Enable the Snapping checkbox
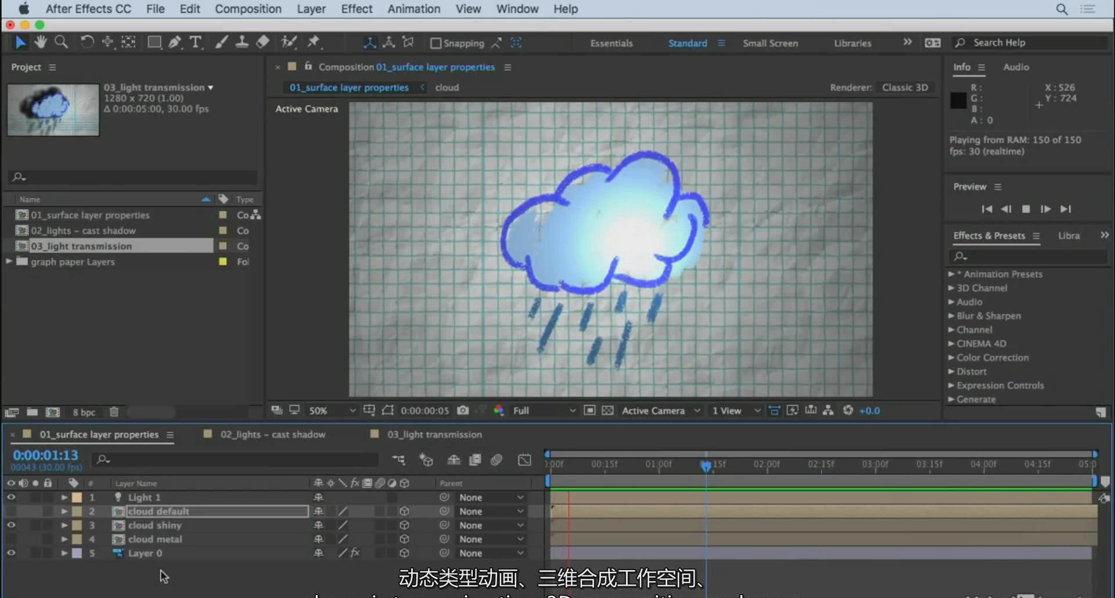 (436, 43)
